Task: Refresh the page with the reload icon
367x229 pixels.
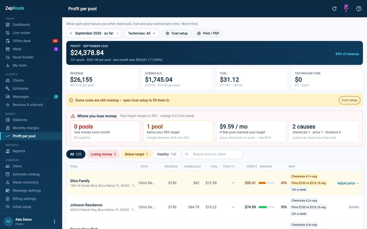Action: tap(334, 9)
